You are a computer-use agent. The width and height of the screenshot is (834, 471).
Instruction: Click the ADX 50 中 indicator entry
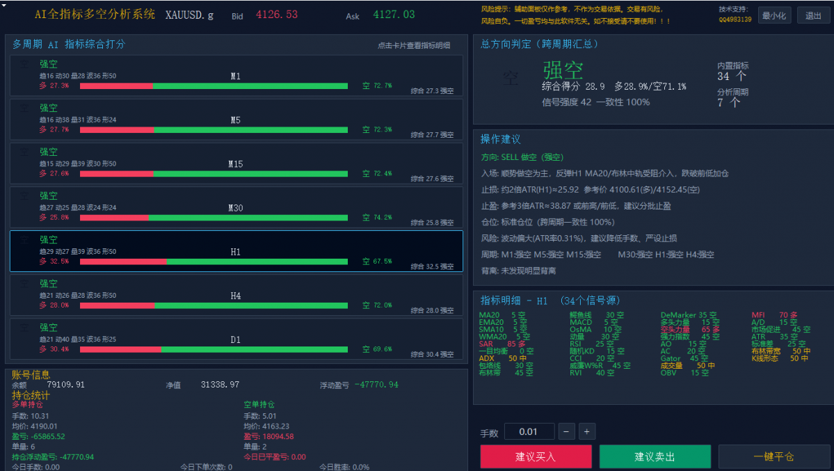[x=503, y=359]
